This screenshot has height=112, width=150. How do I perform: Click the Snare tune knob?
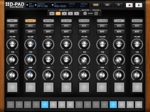coord(30,75)
